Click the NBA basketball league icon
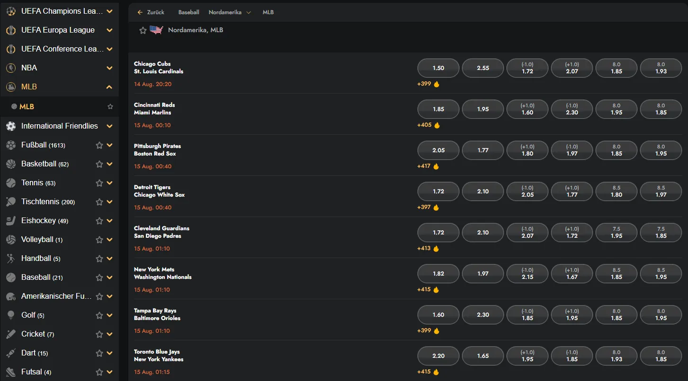The height and width of the screenshot is (381, 688). [11, 68]
